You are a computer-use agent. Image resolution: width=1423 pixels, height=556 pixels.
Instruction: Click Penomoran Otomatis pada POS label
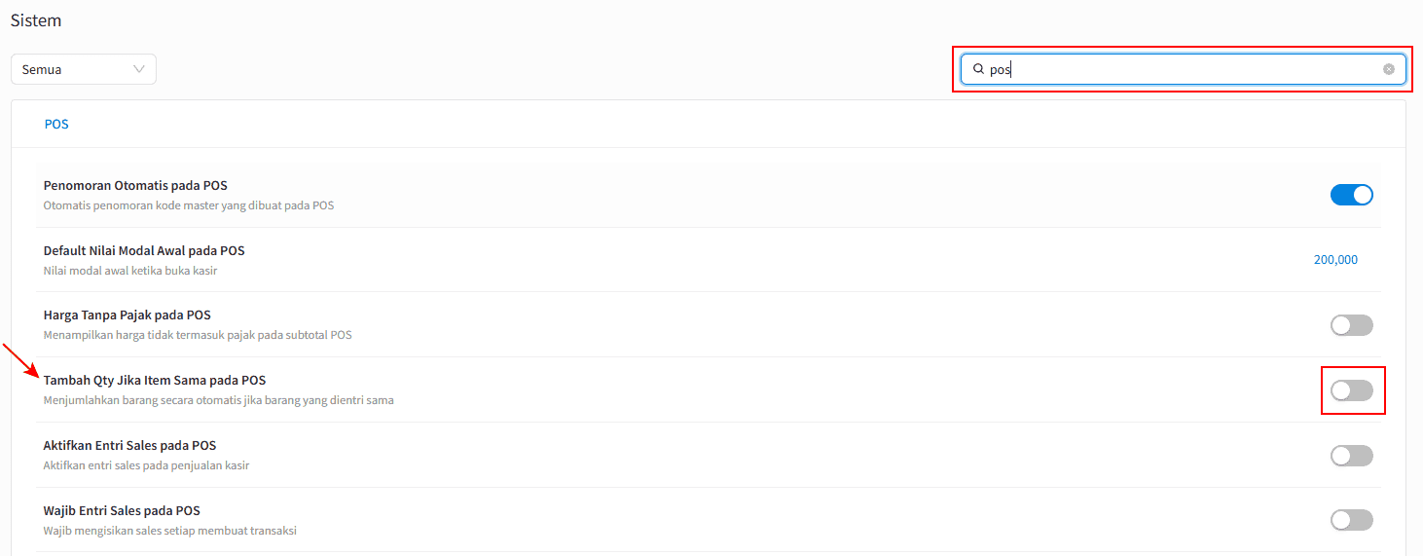click(135, 185)
